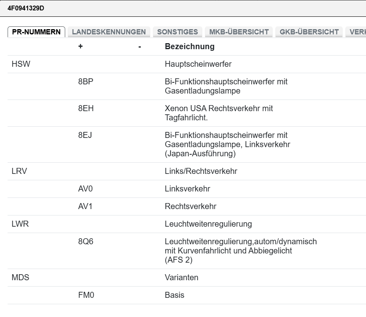Screen dimensions: 366x317
Task: Click the MDS Varianten group row
Action: (x=187, y=277)
